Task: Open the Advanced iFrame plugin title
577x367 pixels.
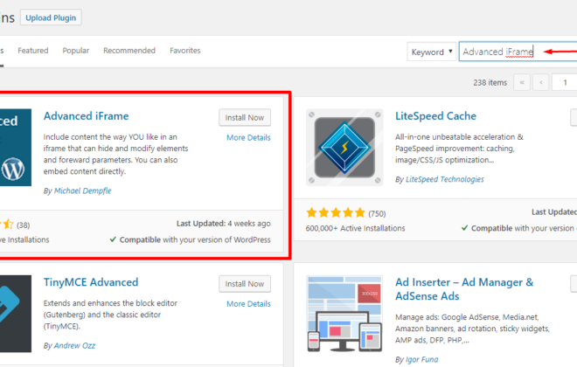Action: (x=86, y=116)
